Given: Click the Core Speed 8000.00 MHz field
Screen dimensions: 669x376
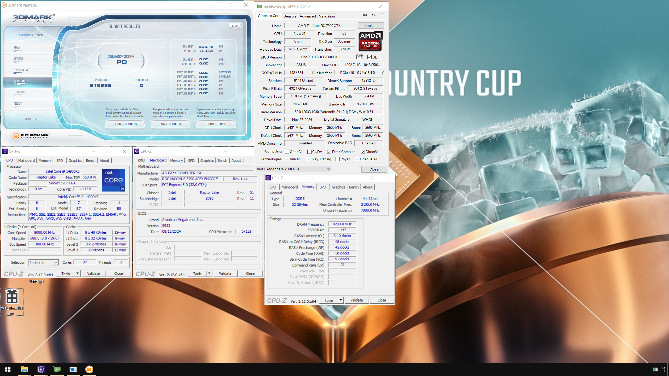Looking at the screenshot, I should coord(44,232).
